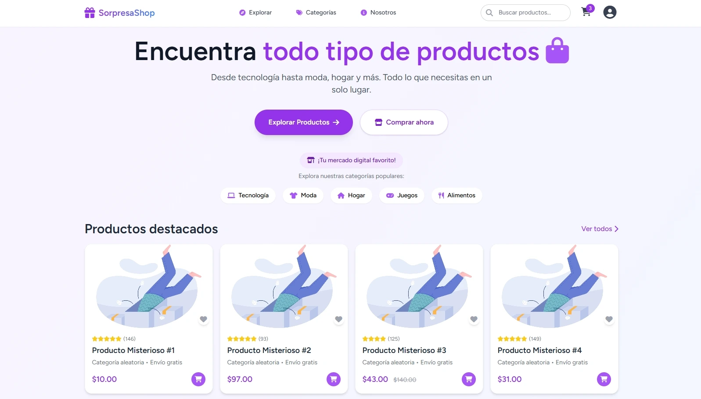Open the user profile avatar icon
This screenshot has width=701, height=399.
coord(610,12)
